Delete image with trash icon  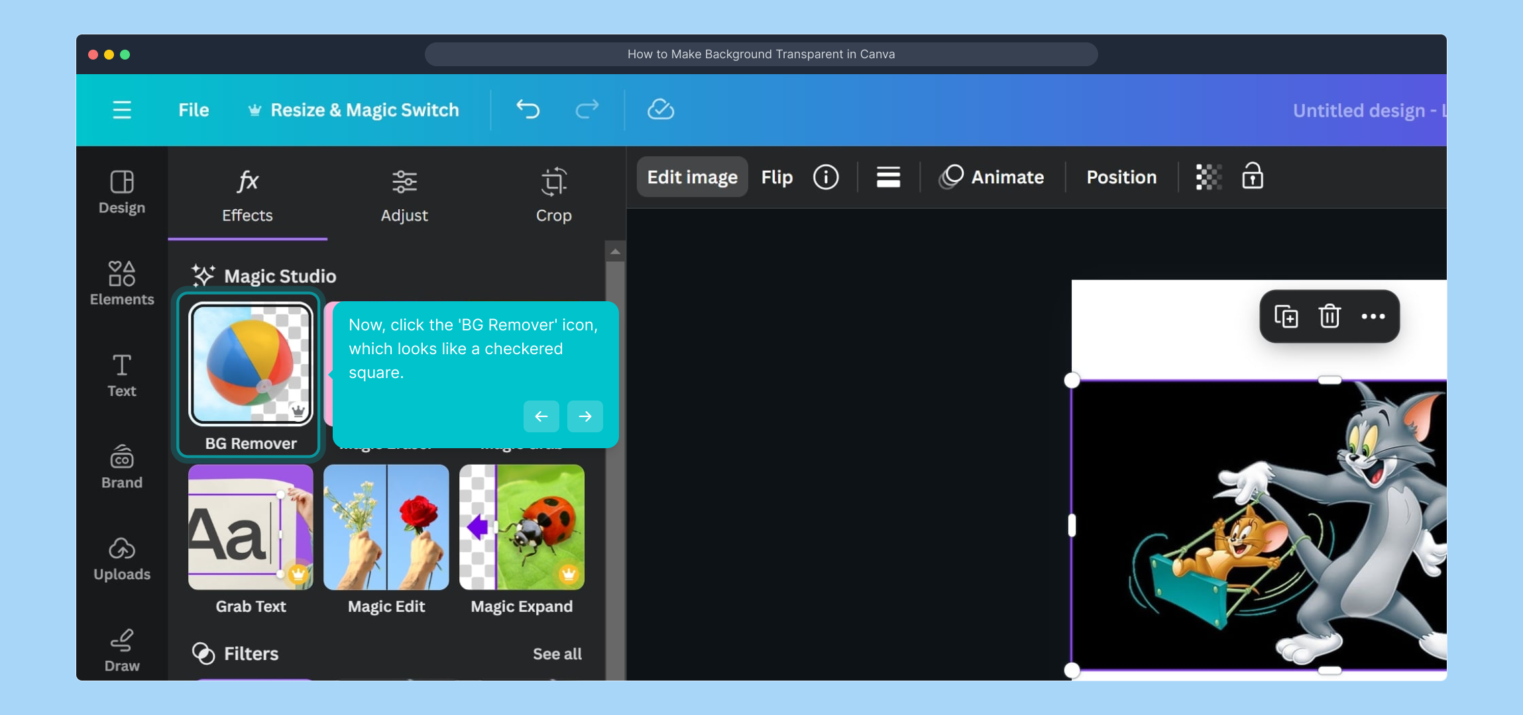(1329, 316)
